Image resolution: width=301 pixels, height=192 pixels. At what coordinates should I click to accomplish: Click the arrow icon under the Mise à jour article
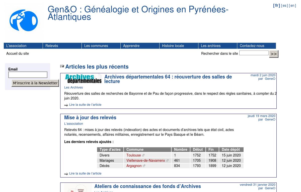click(66, 174)
